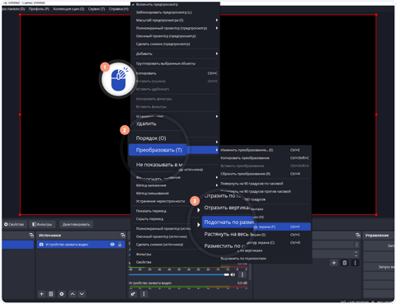Toggle the eye visibility icon of Устройство захвата видео
Viewport: 396px width, 304px height.
click(x=112, y=245)
